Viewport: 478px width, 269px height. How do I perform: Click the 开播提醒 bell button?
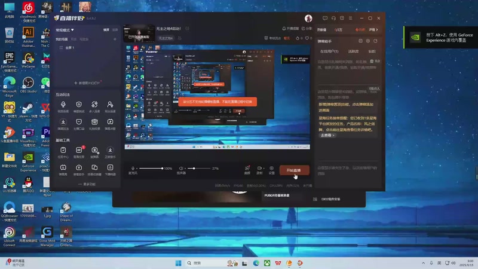point(290,28)
